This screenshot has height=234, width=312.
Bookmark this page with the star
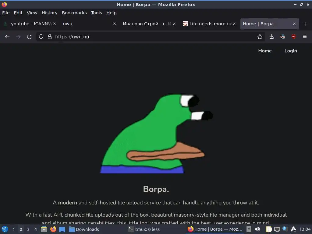coord(260,37)
